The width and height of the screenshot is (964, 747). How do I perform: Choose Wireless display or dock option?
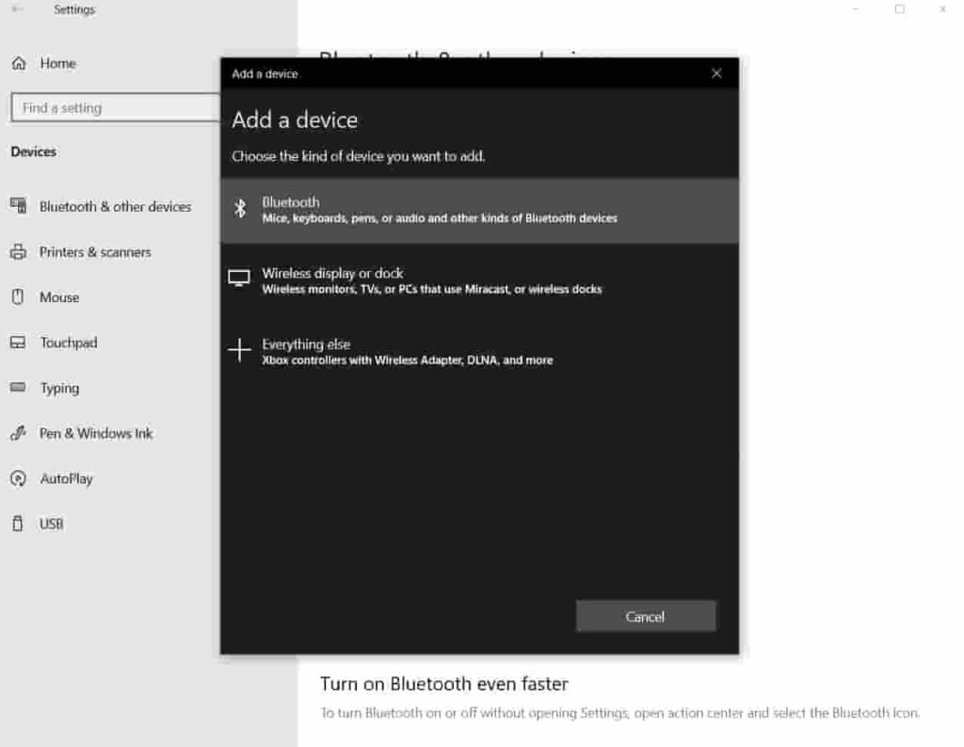[479, 280]
